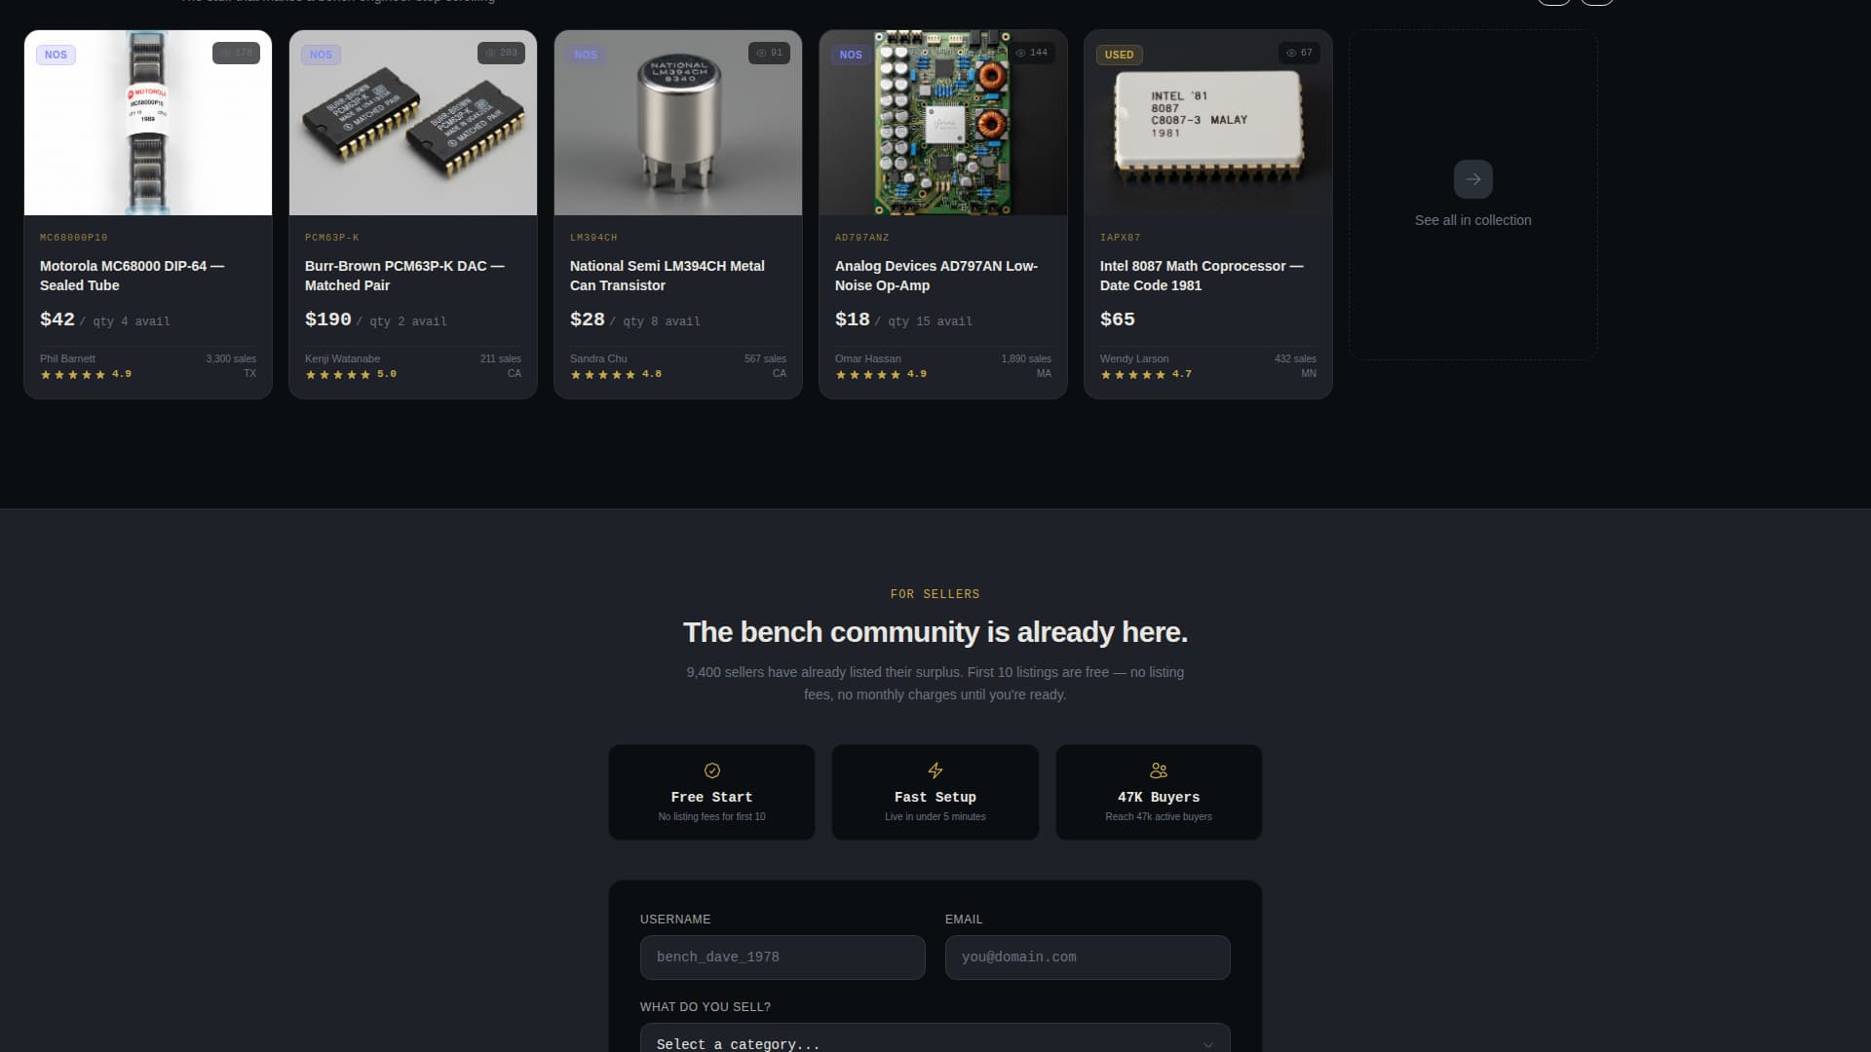Screen dimensions: 1871x1052
Task: Click the Free Start checkmark icon
Action: pyautogui.click(x=712, y=770)
